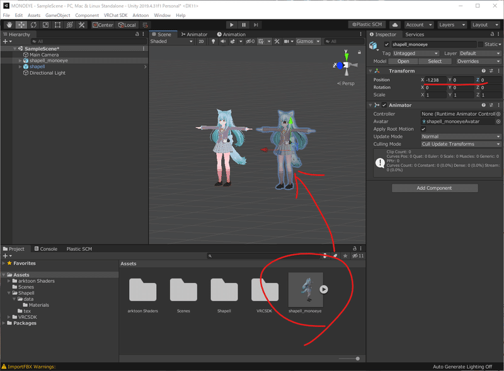The image size is (504, 371).
Task: Switch to the Console tab
Action: tap(45, 249)
